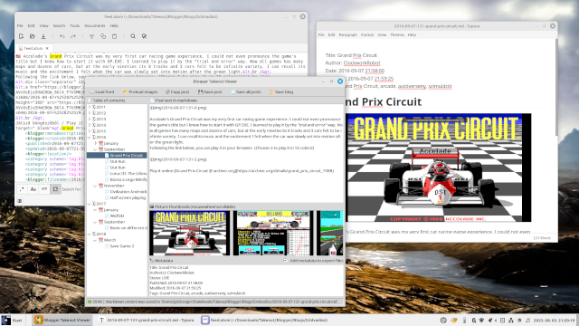Click the redo arrow in the feed.atom editor
This screenshot has height=326, width=579.
click(73, 36)
